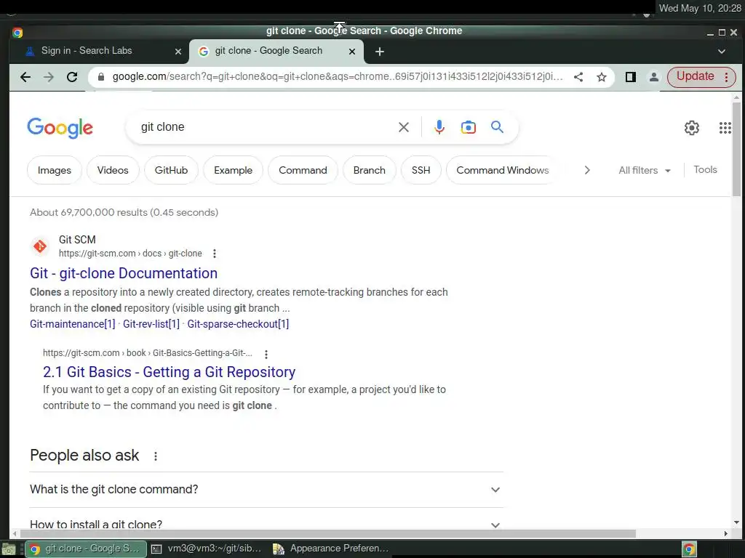
Task: Open Google apps grid
Action: coord(725,128)
